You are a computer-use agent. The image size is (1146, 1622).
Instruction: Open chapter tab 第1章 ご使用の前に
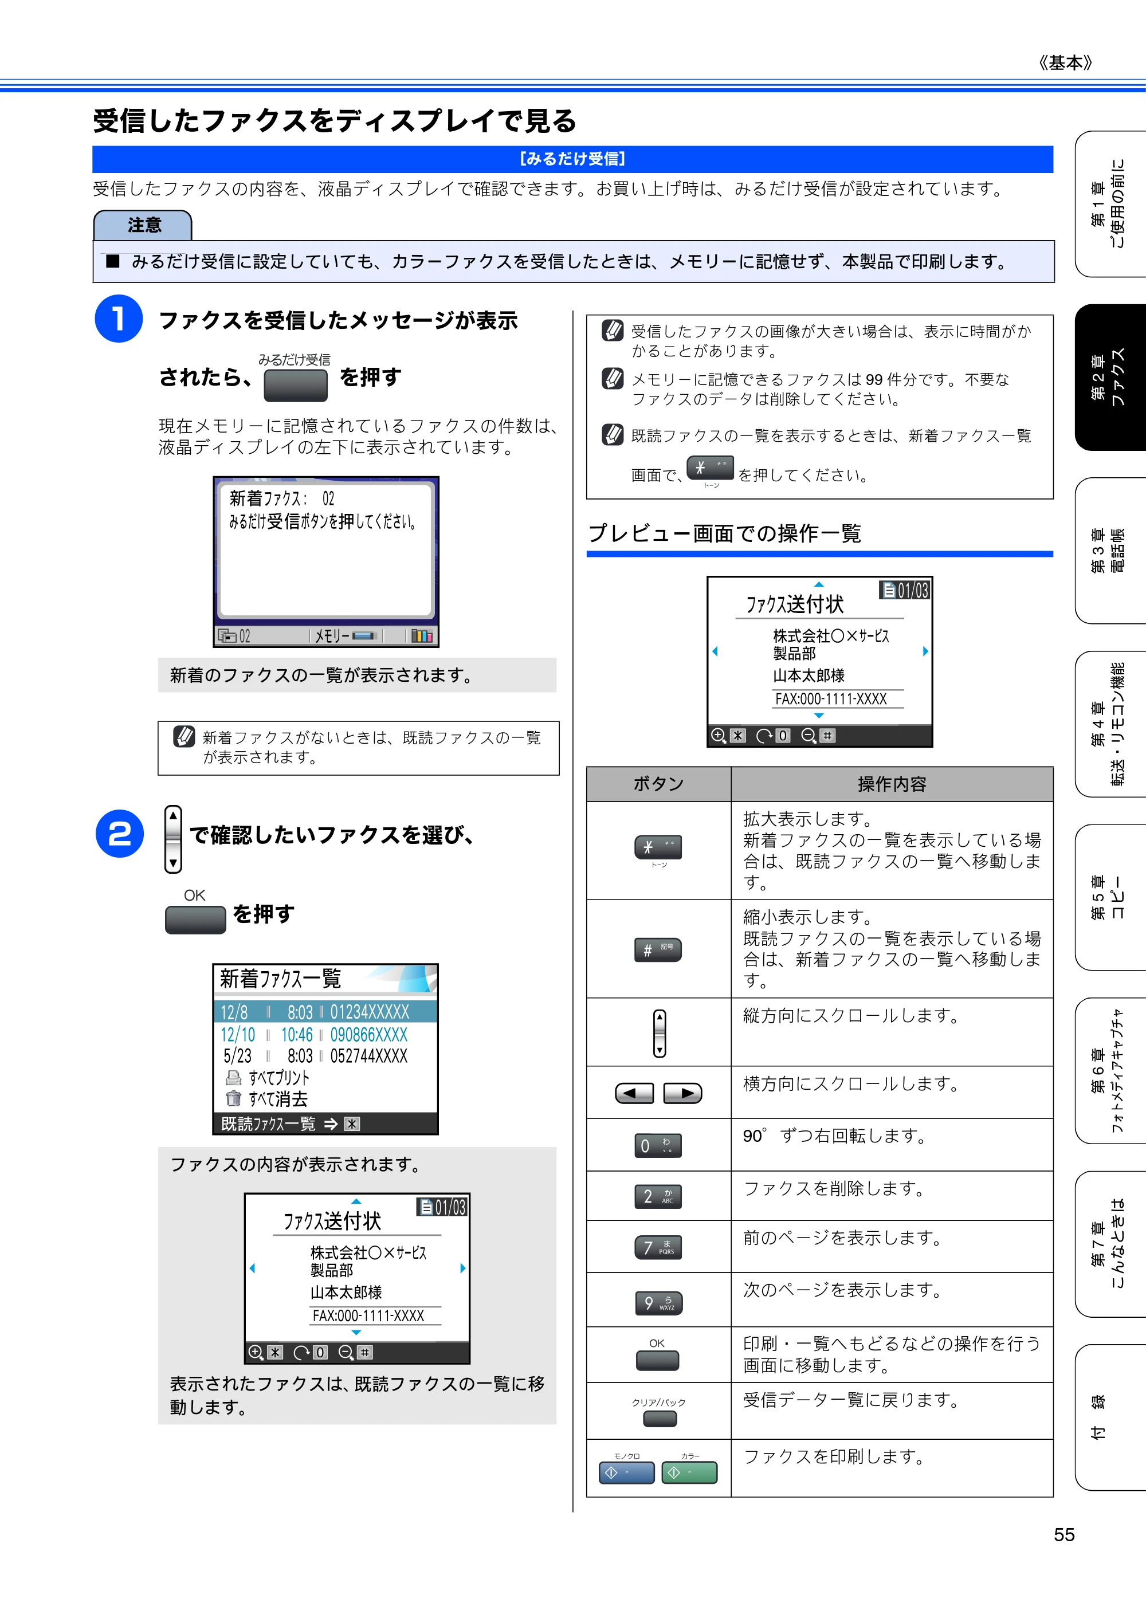tap(1110, 203)
